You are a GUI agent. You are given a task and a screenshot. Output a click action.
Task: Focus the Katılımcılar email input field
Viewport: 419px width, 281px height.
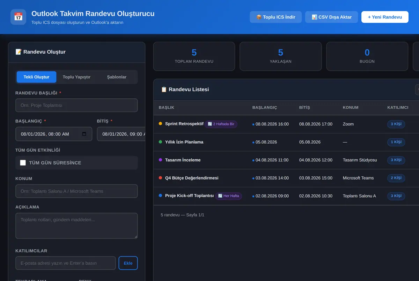pyautogui.click(x=66, y=263)
